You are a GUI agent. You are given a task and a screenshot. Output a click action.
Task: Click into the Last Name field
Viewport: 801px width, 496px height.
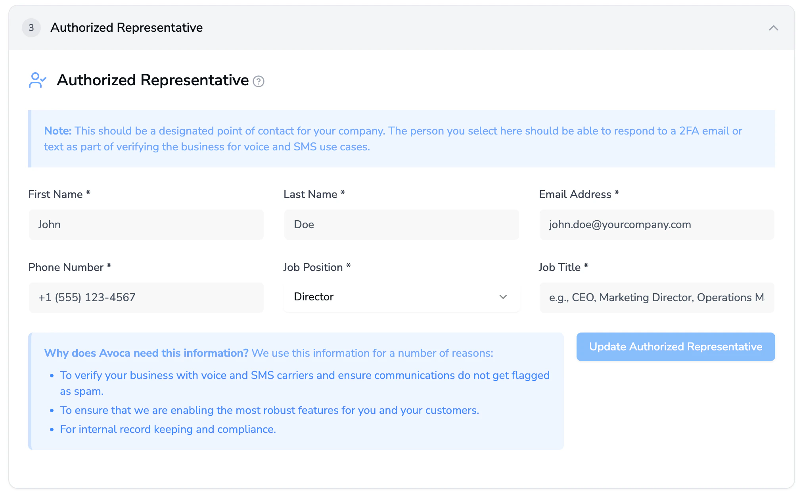pyautogui.click(x=401, y=225)
